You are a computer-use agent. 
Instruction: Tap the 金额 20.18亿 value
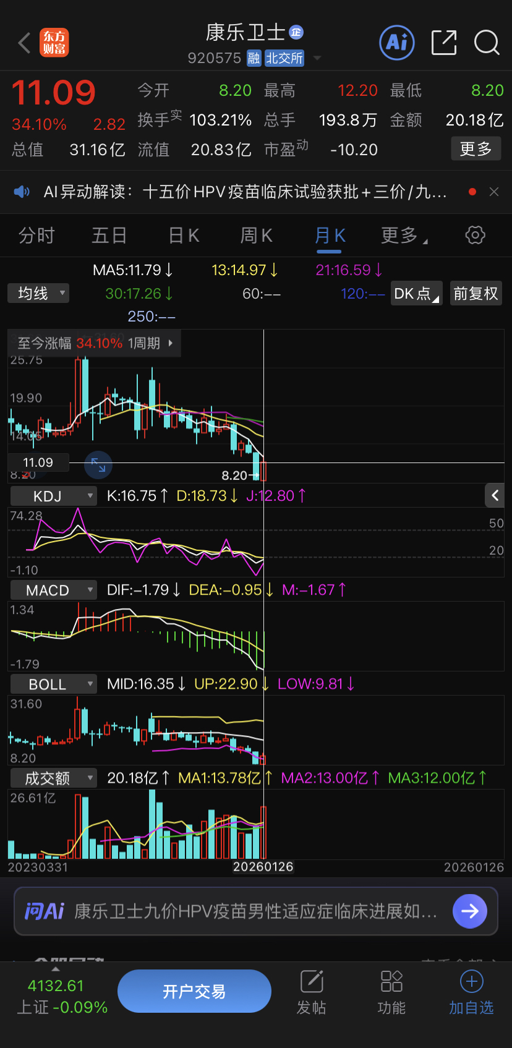coord(475,120)
